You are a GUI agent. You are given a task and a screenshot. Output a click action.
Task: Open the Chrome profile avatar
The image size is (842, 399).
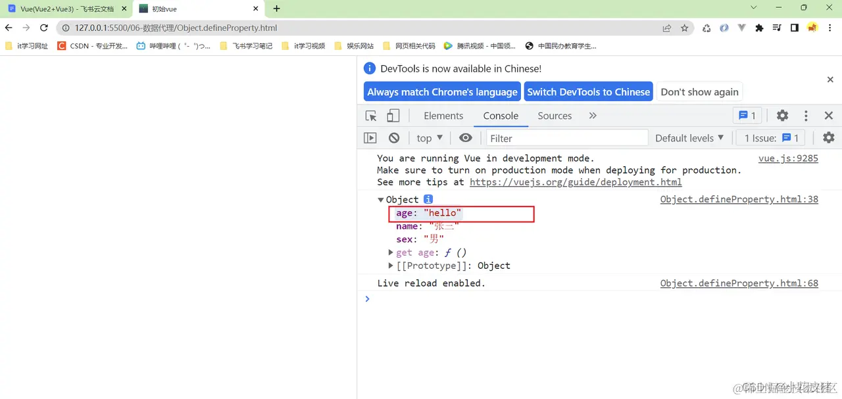click(812, 28)
